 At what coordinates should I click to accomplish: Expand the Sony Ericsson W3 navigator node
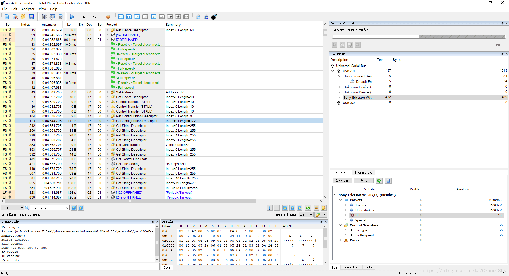coord(339,97)
